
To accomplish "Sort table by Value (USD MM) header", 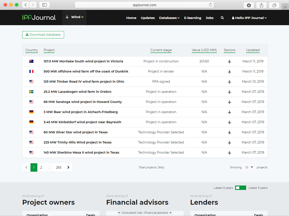I will [204, 50].
